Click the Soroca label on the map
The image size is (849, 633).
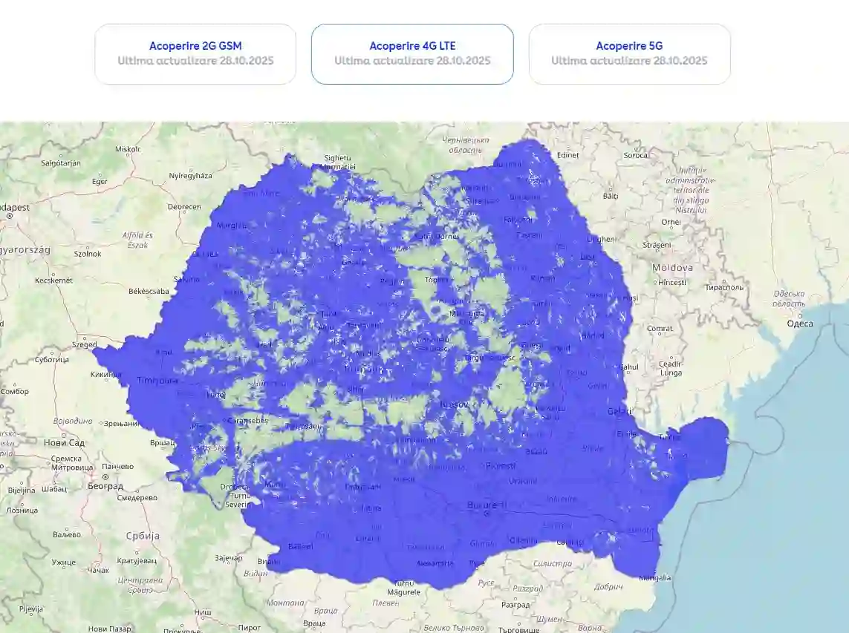(636, 155)
